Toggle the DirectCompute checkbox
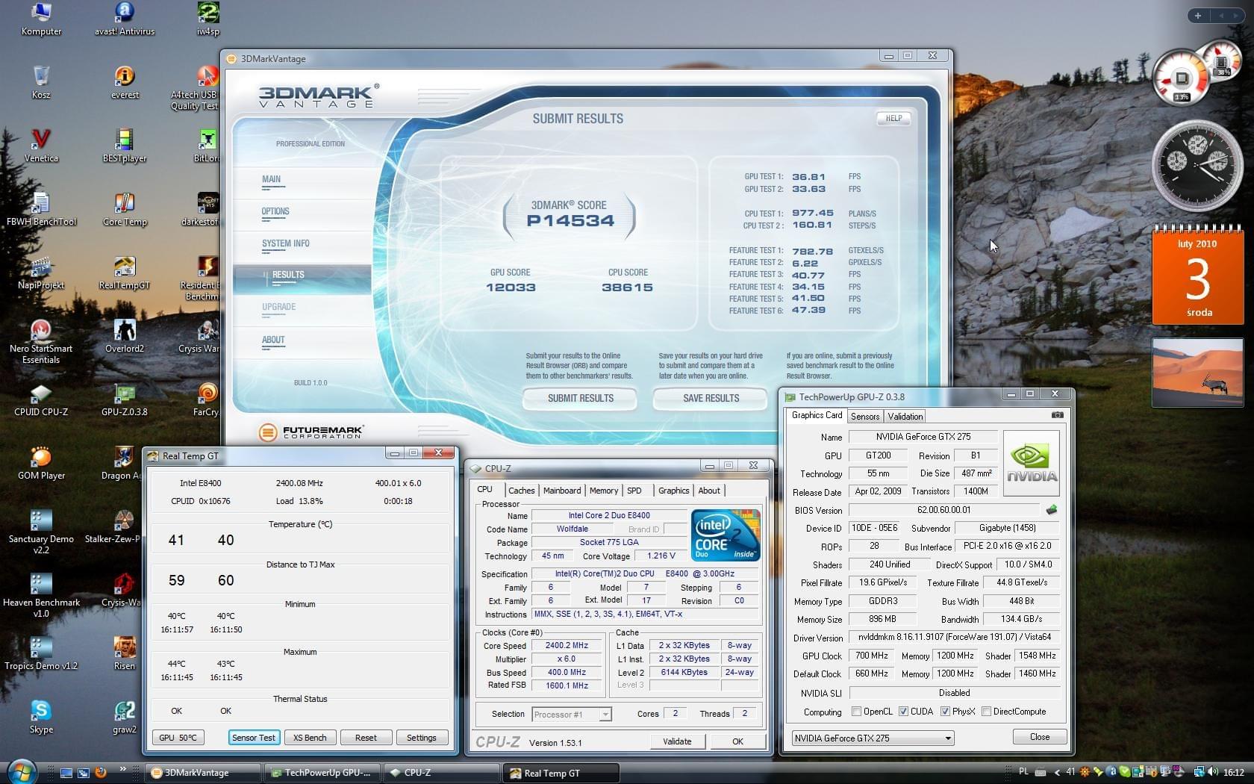This screenshot has width=1254, height=784. coord(986,712)
